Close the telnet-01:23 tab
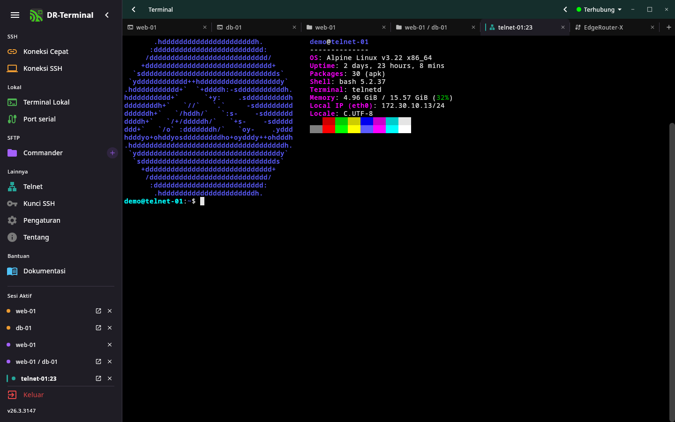 click(x=563, y=27)
